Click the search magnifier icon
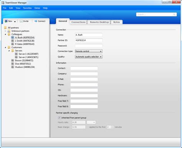 pyautogui.click(x=174, y=15)
